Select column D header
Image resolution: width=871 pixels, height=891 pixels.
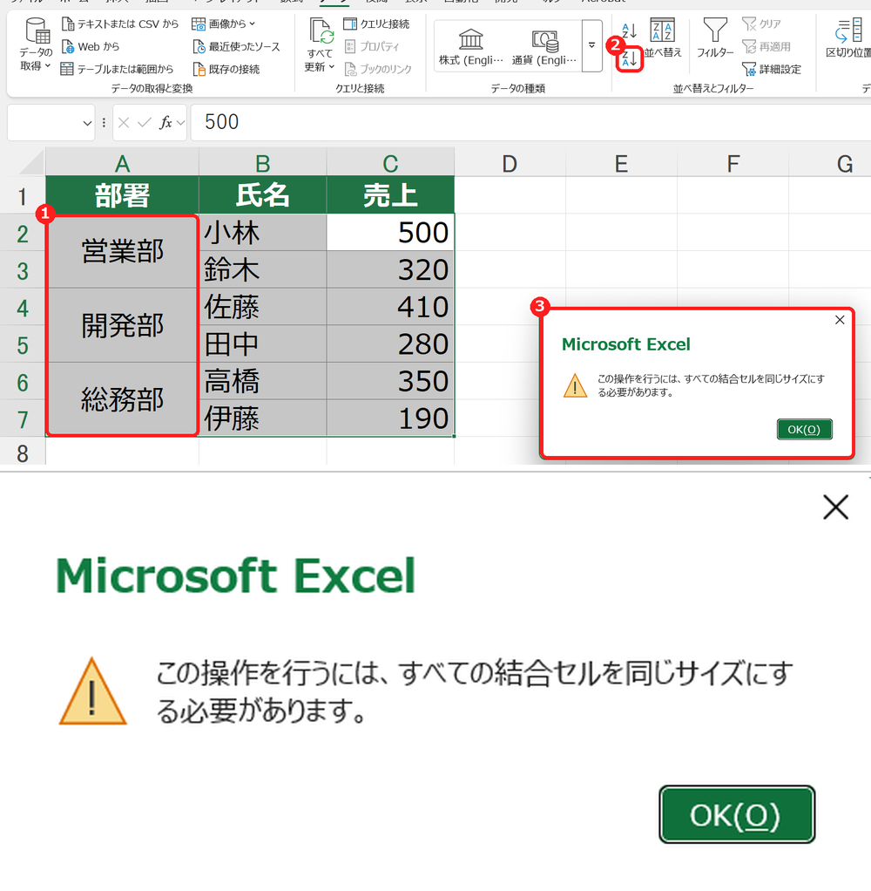(x=510, y=163)
